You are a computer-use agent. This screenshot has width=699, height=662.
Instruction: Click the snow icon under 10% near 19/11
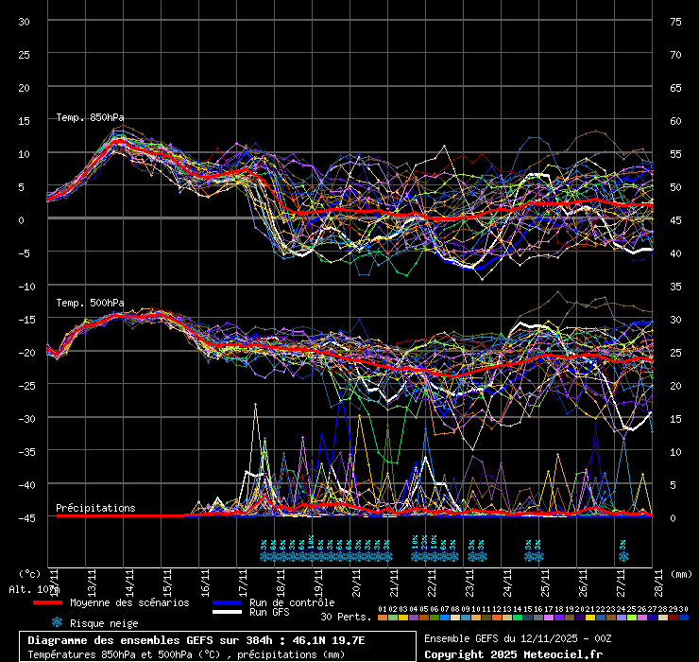pos(311,556)
